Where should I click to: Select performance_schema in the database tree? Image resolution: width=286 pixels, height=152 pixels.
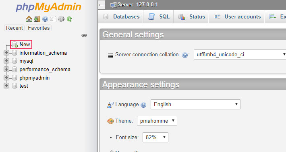[x=45, y=70]
